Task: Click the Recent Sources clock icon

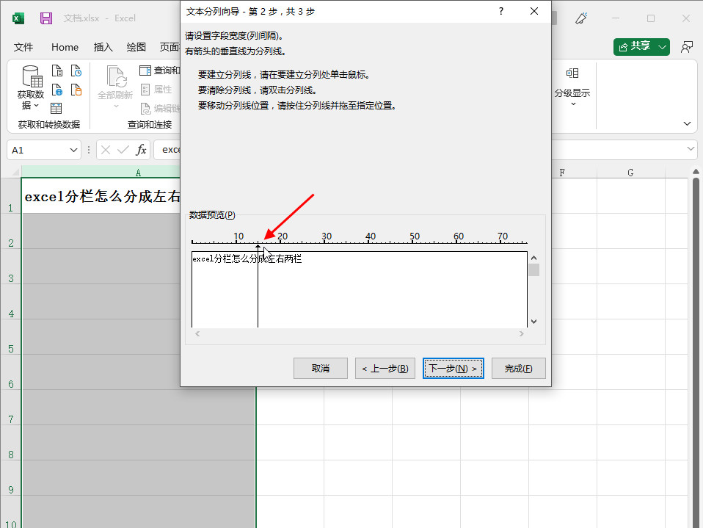Action: point(76,71)
